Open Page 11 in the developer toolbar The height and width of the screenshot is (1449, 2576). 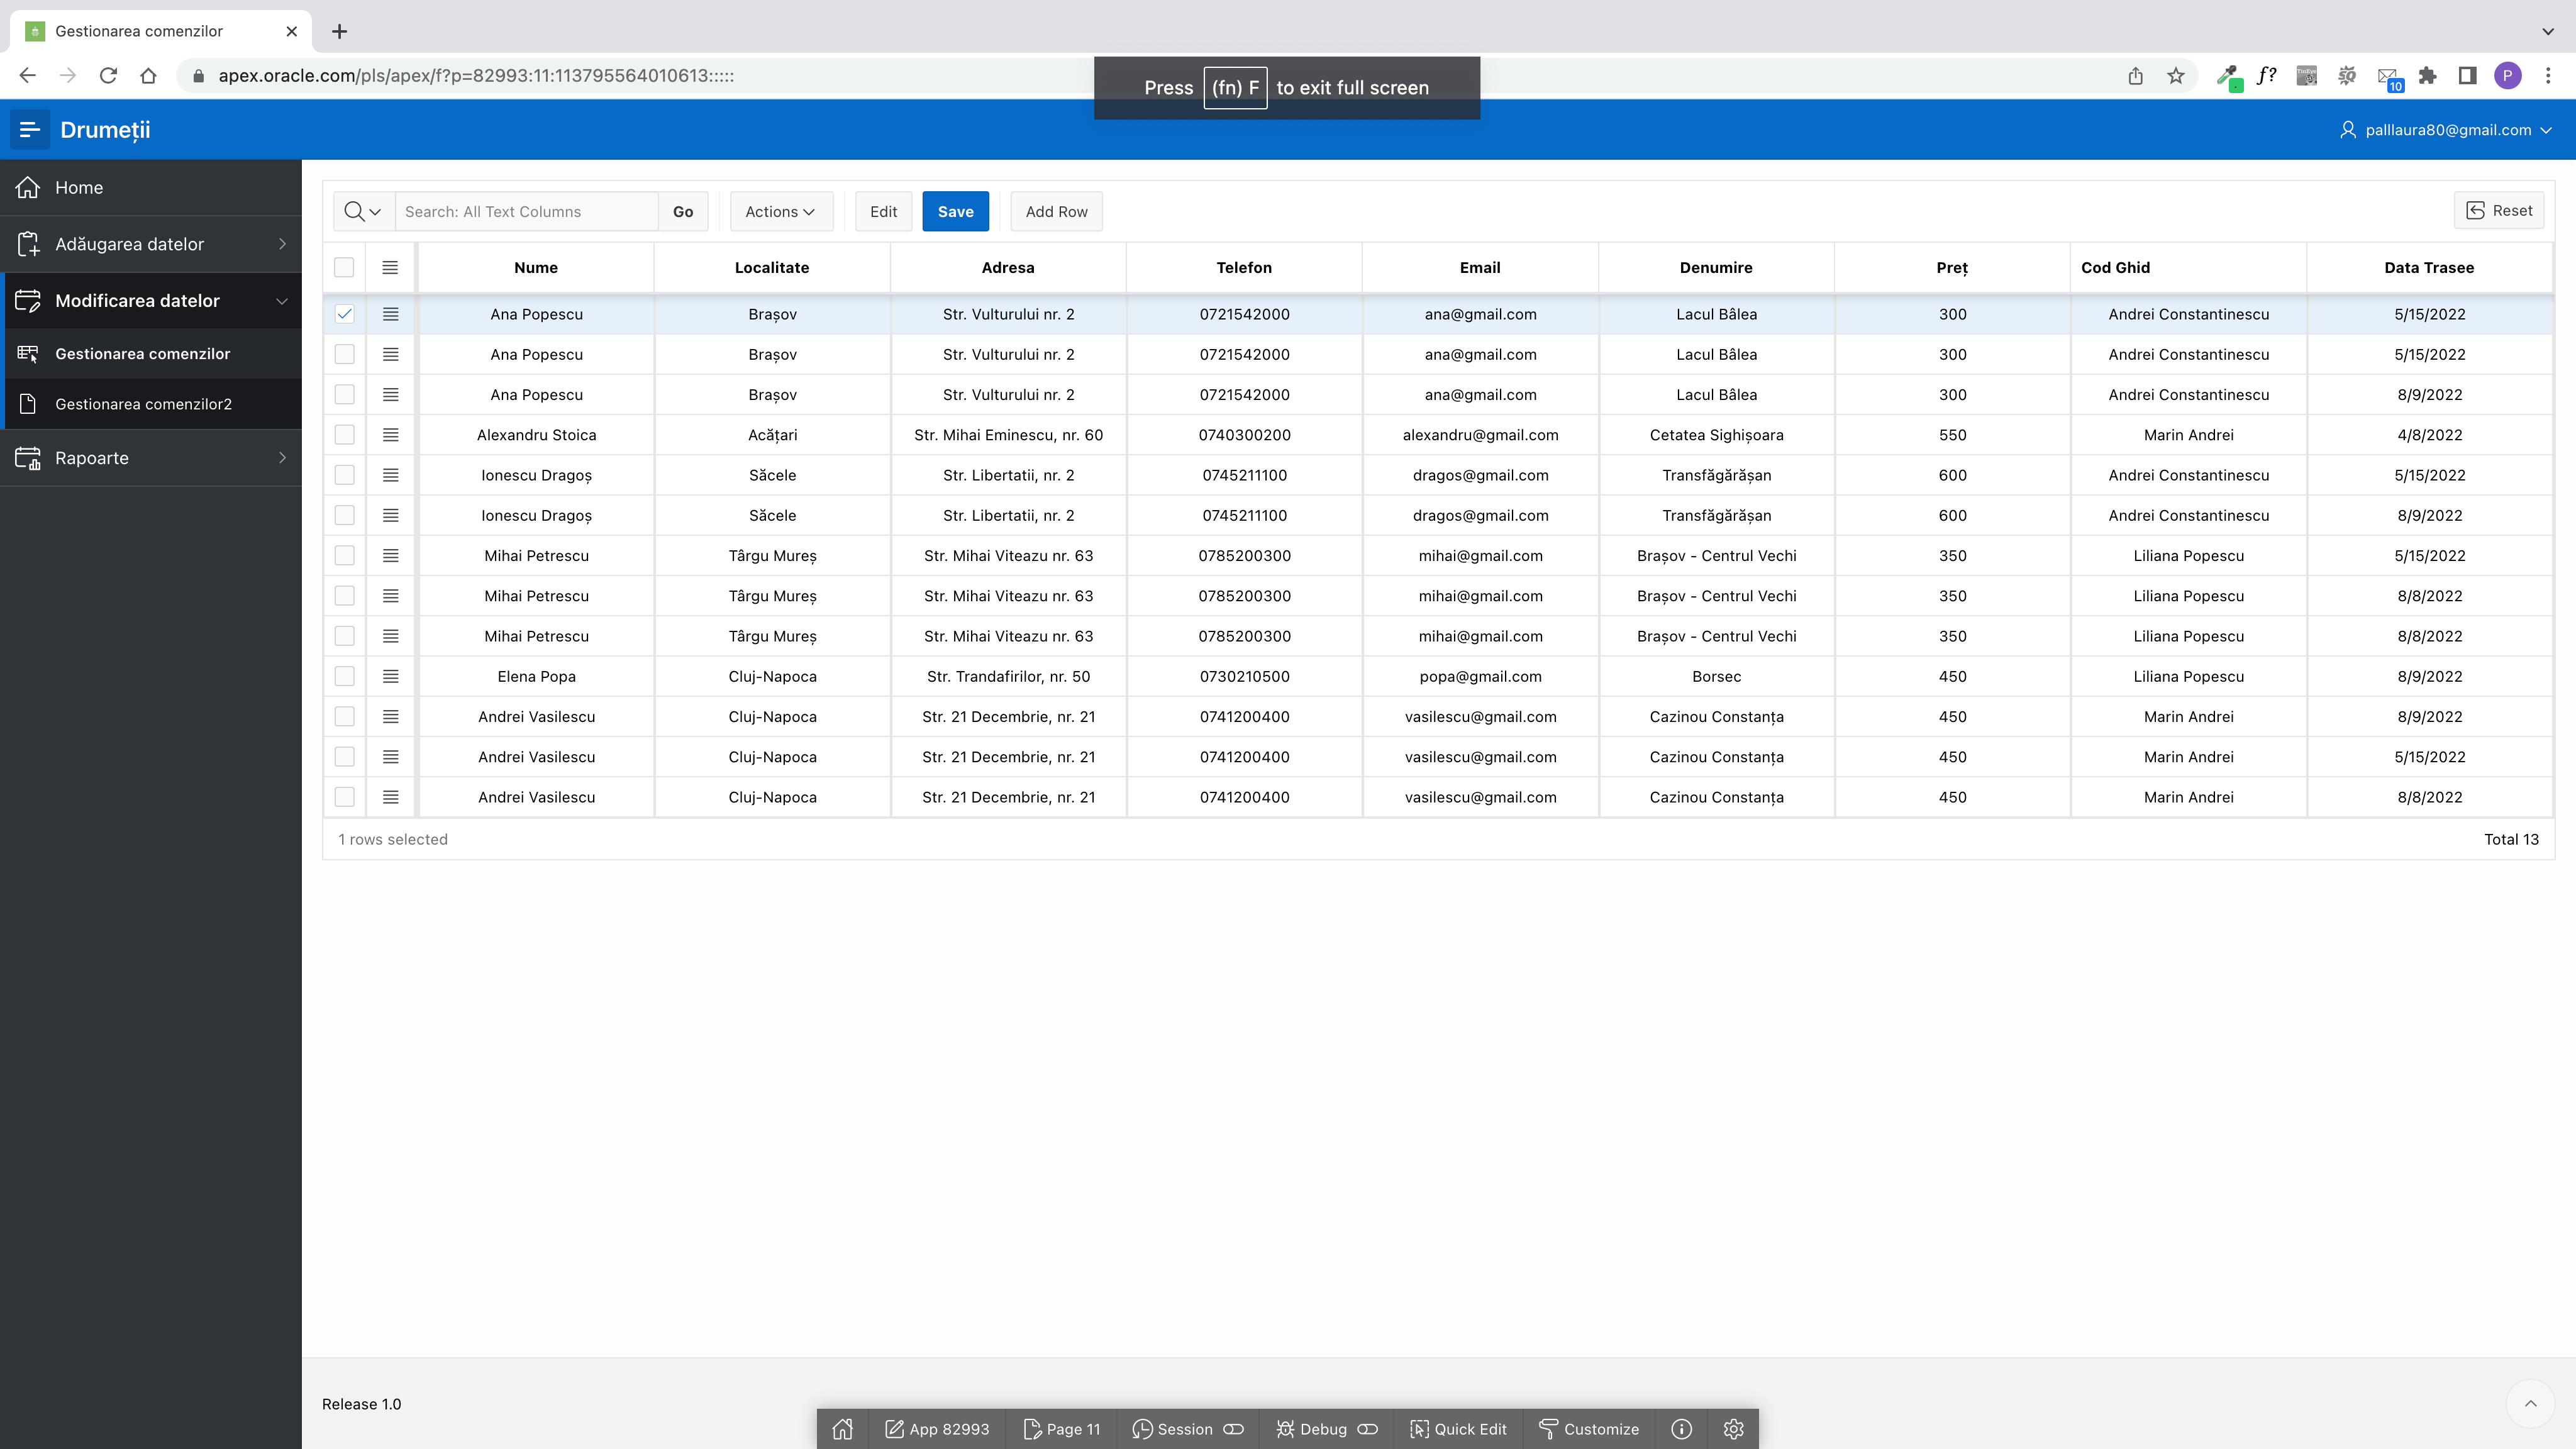pos(1062,1428)
